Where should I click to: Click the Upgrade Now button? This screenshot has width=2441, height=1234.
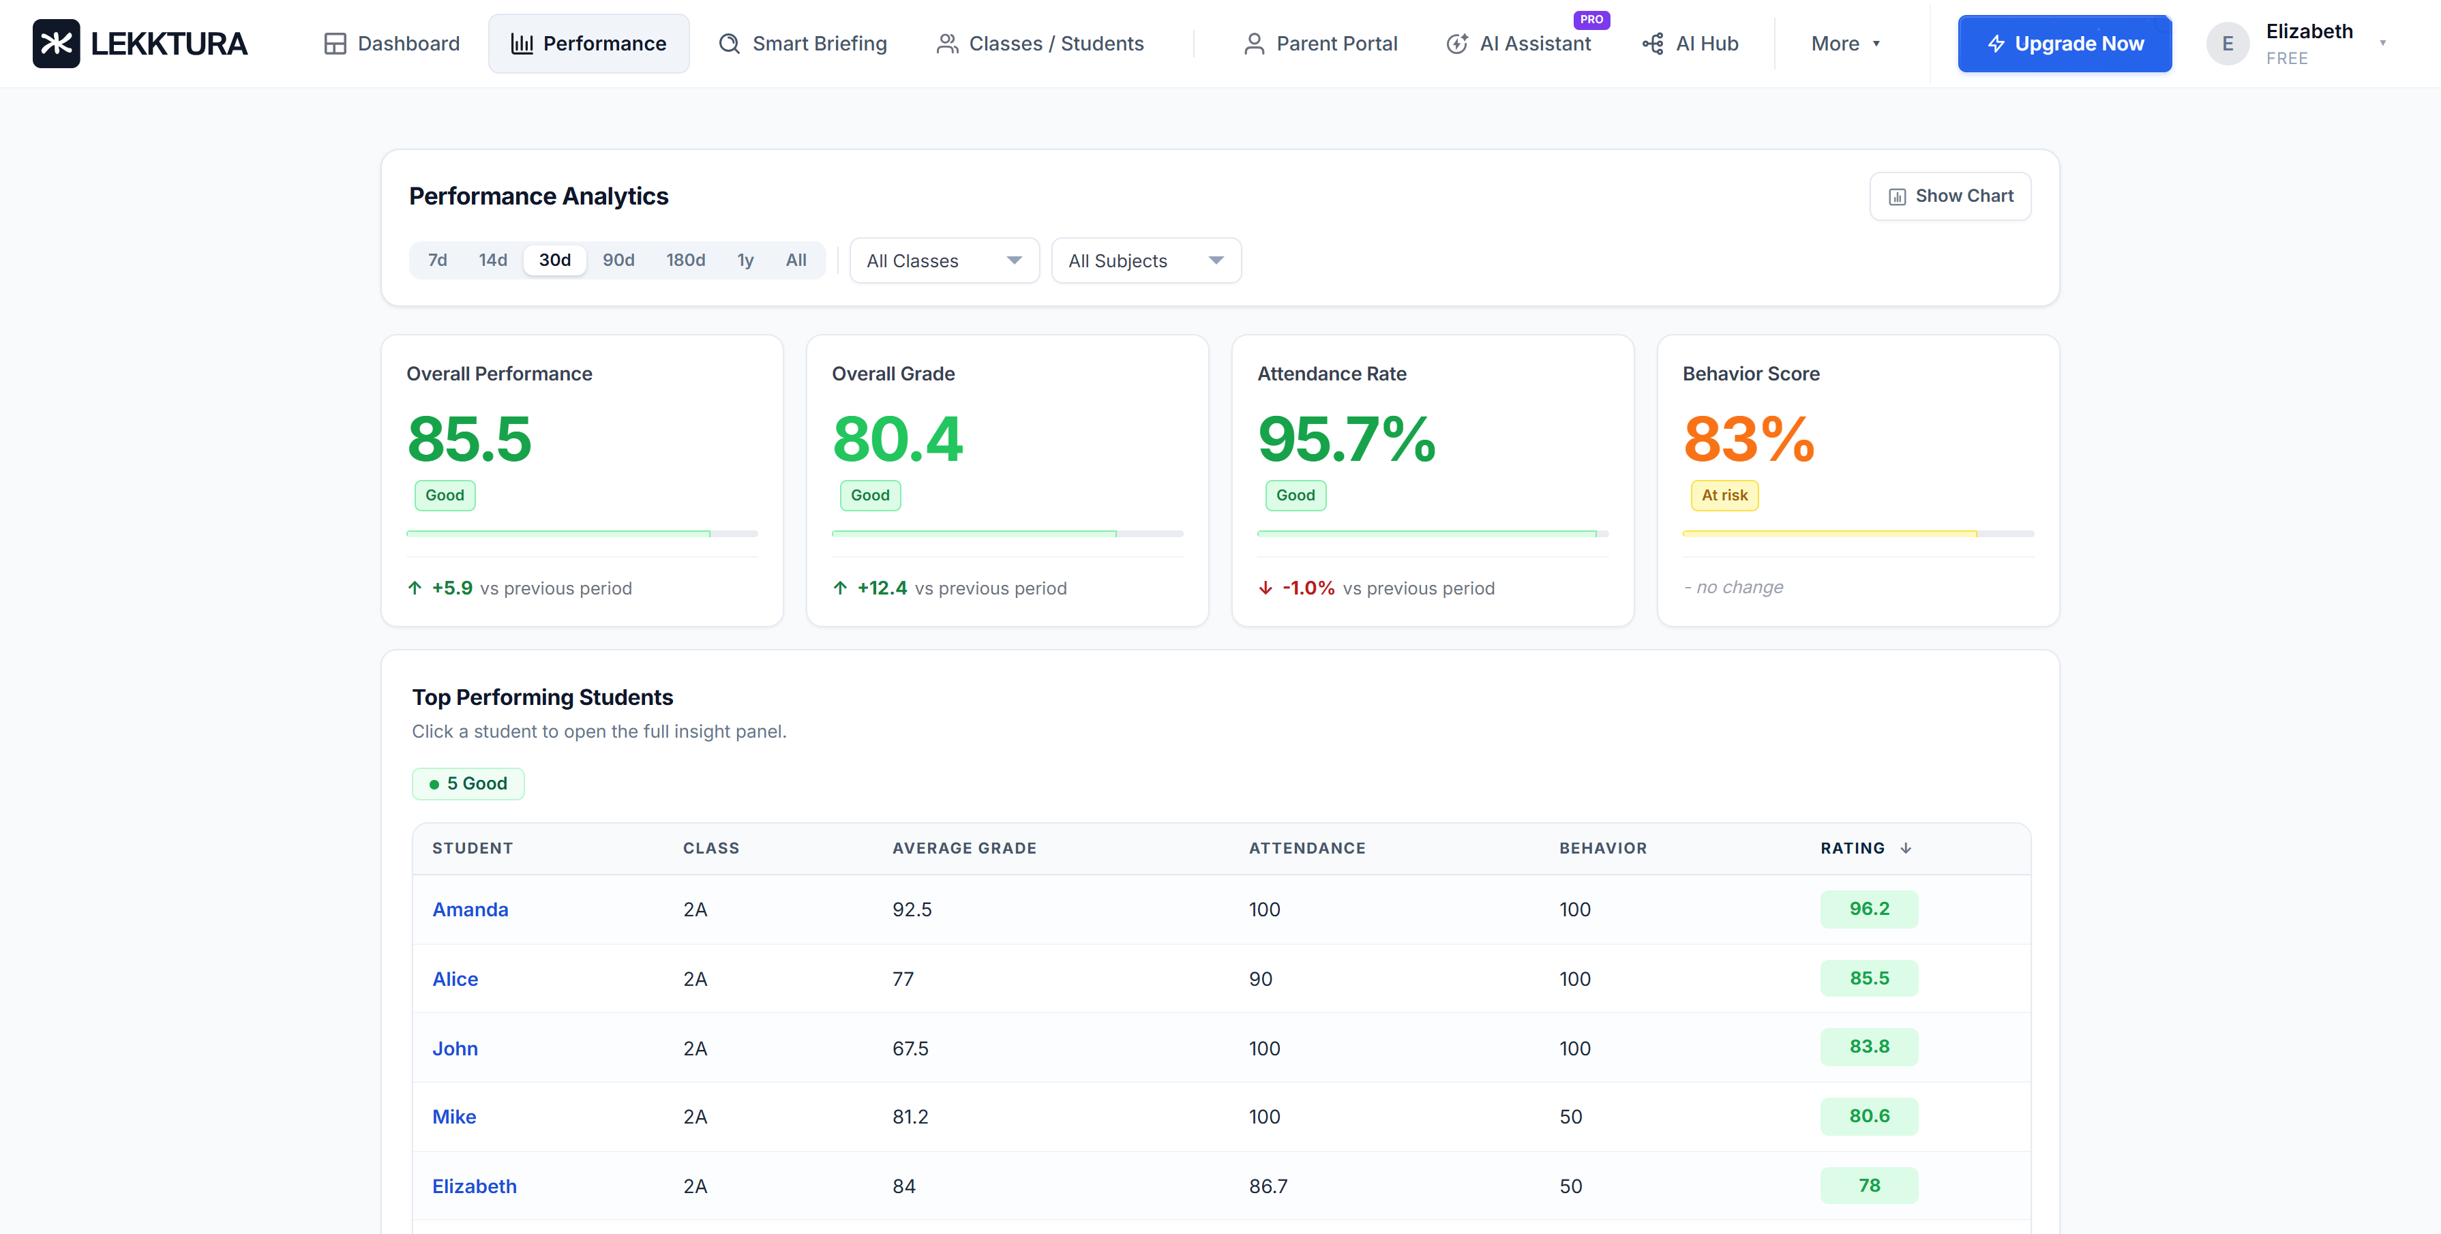(2065, 44)
